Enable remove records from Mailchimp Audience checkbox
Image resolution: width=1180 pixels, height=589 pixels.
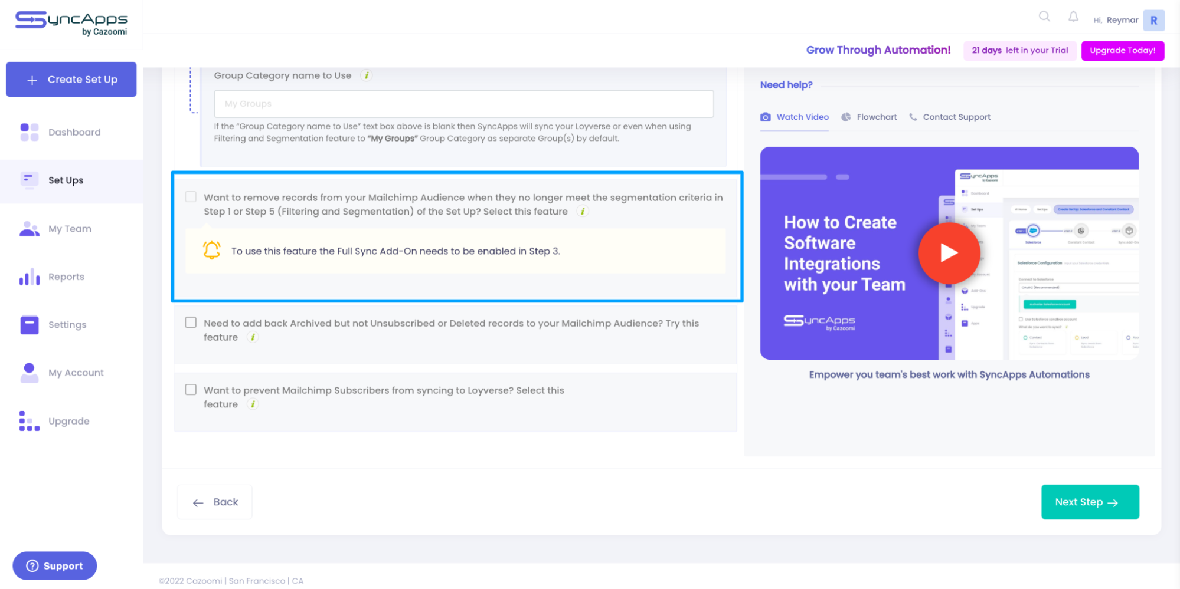191,196
